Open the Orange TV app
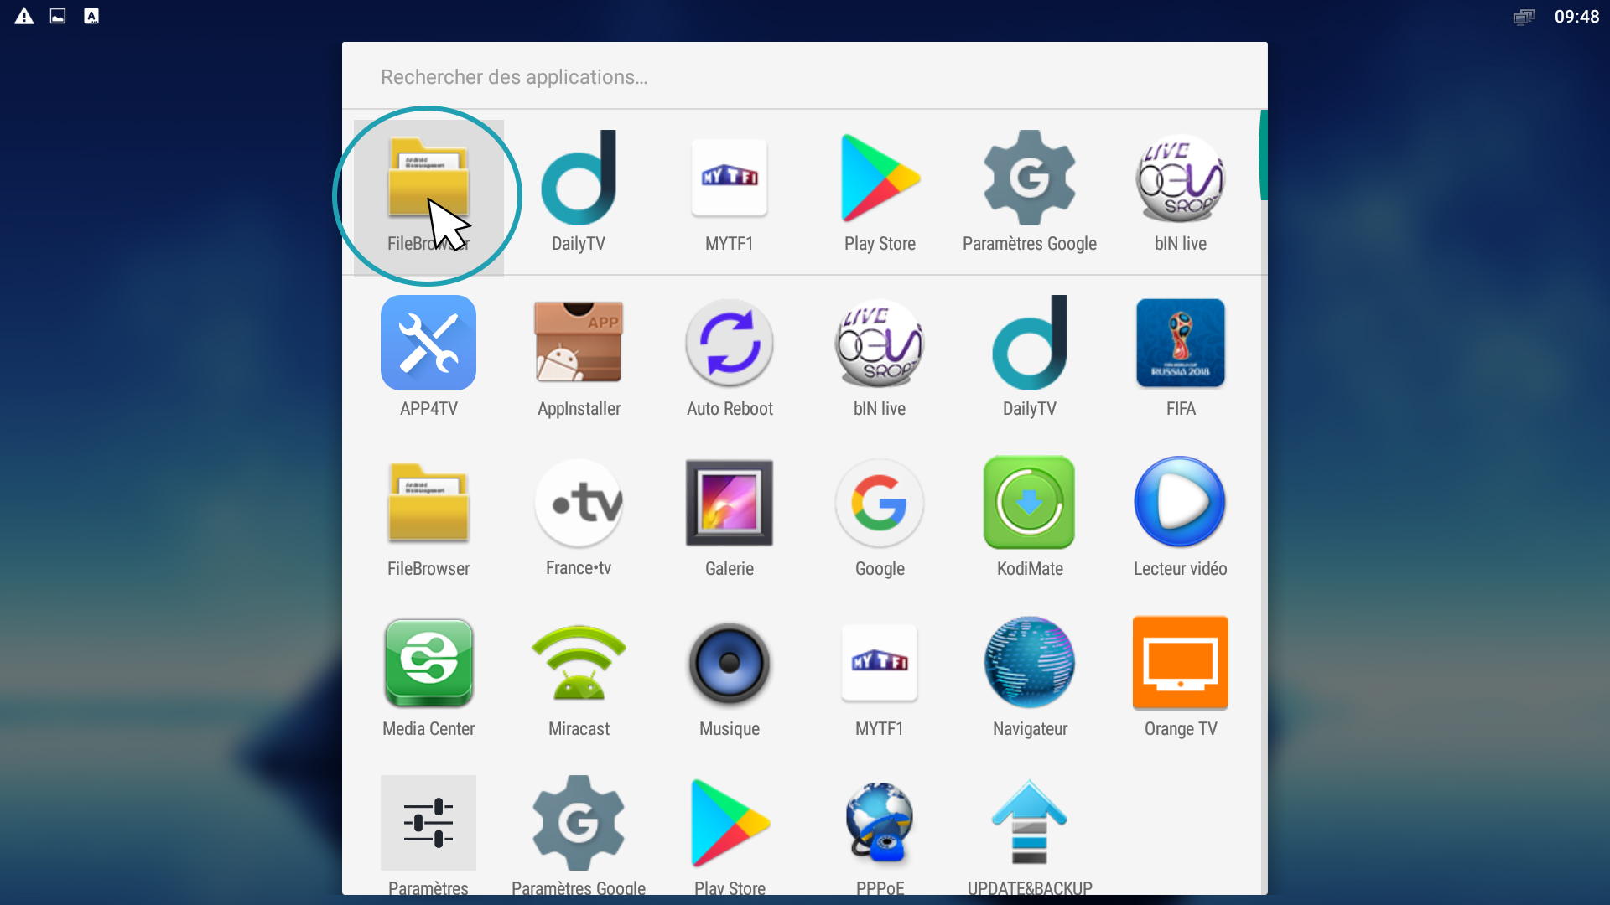 [1181, 677]
